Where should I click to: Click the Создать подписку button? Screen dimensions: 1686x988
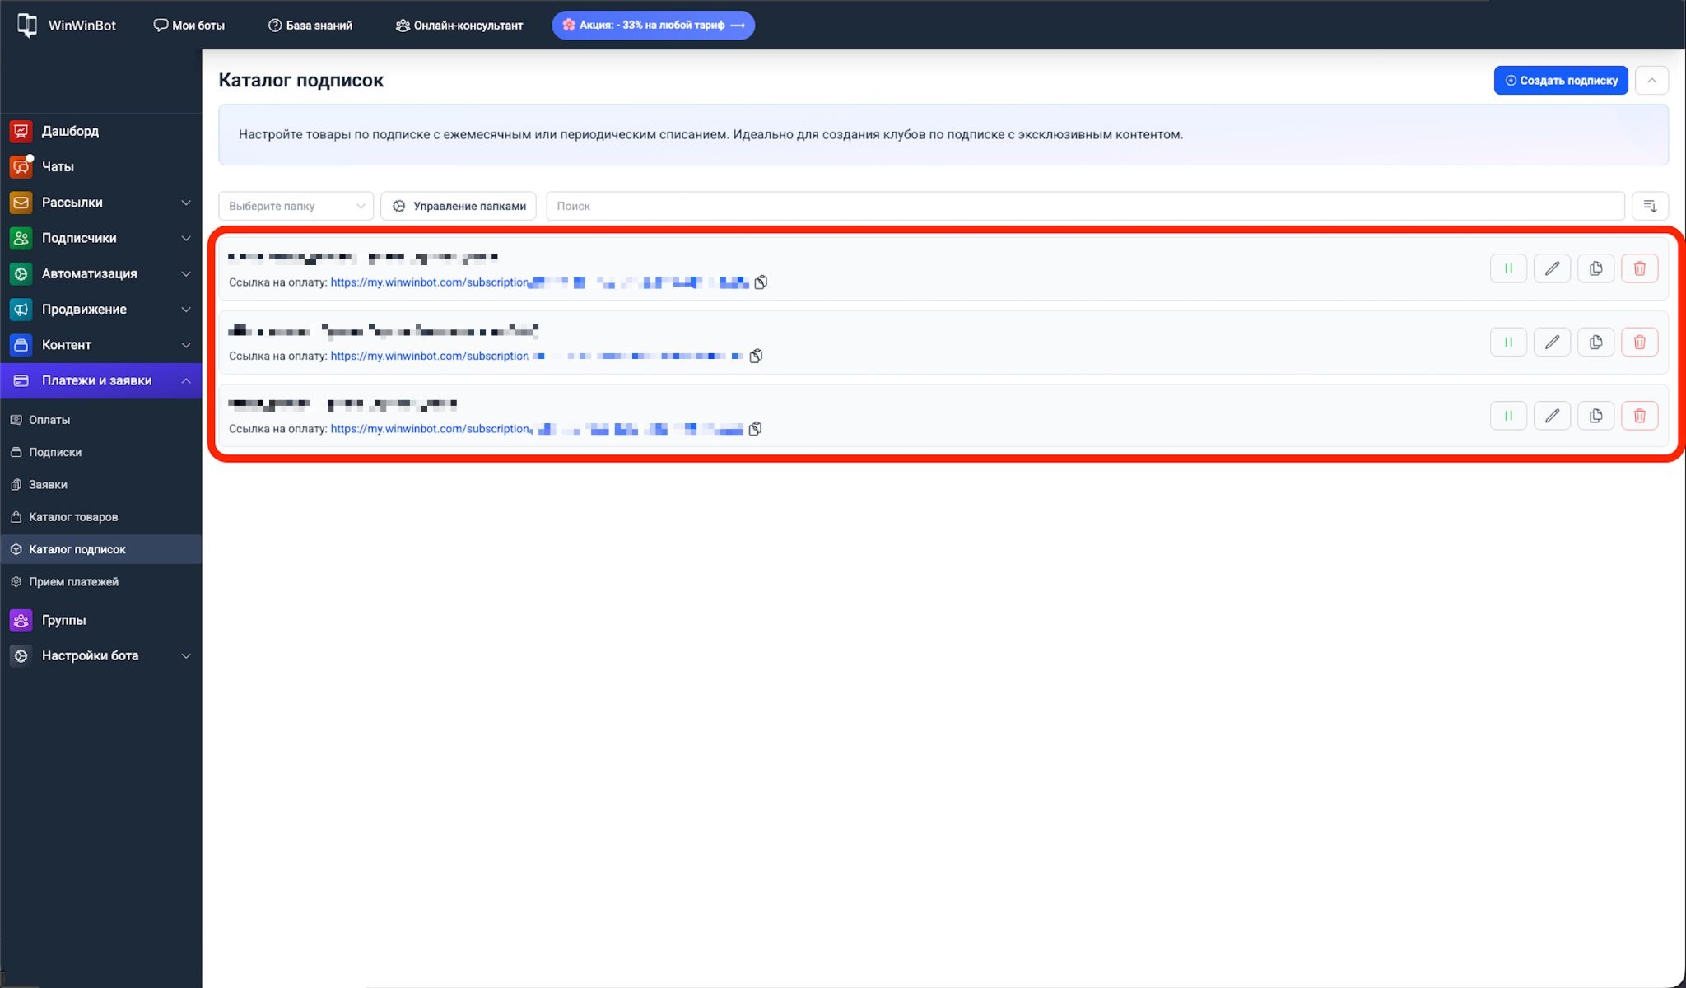point(1560,81)
